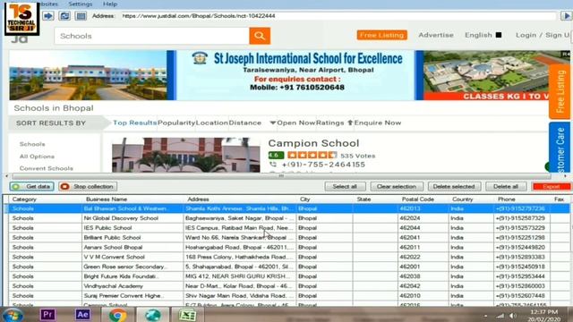The width and height of the screenshot is (573, 322).
Task: Click the Get data button
Action: (x=32, y=187)
